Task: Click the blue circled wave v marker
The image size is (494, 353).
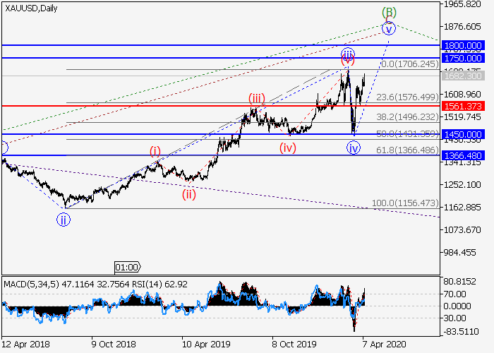Action: coord(388,28)
